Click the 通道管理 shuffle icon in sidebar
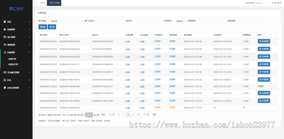The width and height of the screenshot is (284, 139). [5, 45]
